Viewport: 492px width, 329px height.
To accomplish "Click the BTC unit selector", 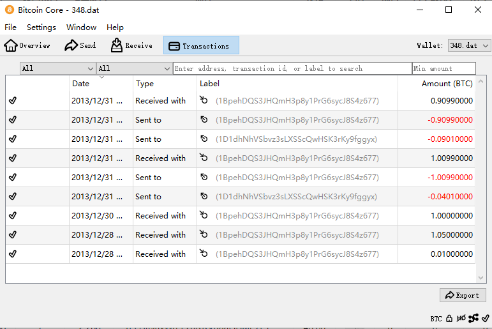I will (436, 318).
